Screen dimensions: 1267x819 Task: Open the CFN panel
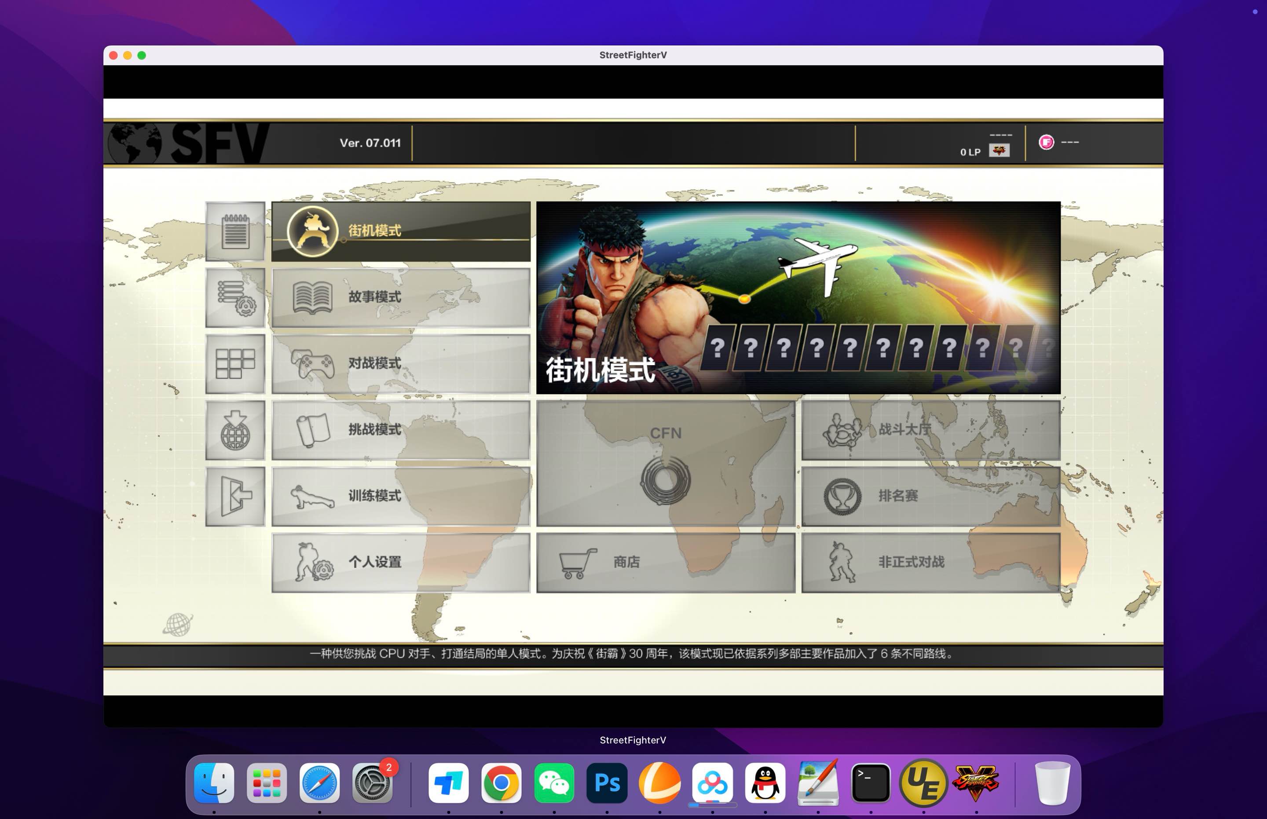(666, 463)
